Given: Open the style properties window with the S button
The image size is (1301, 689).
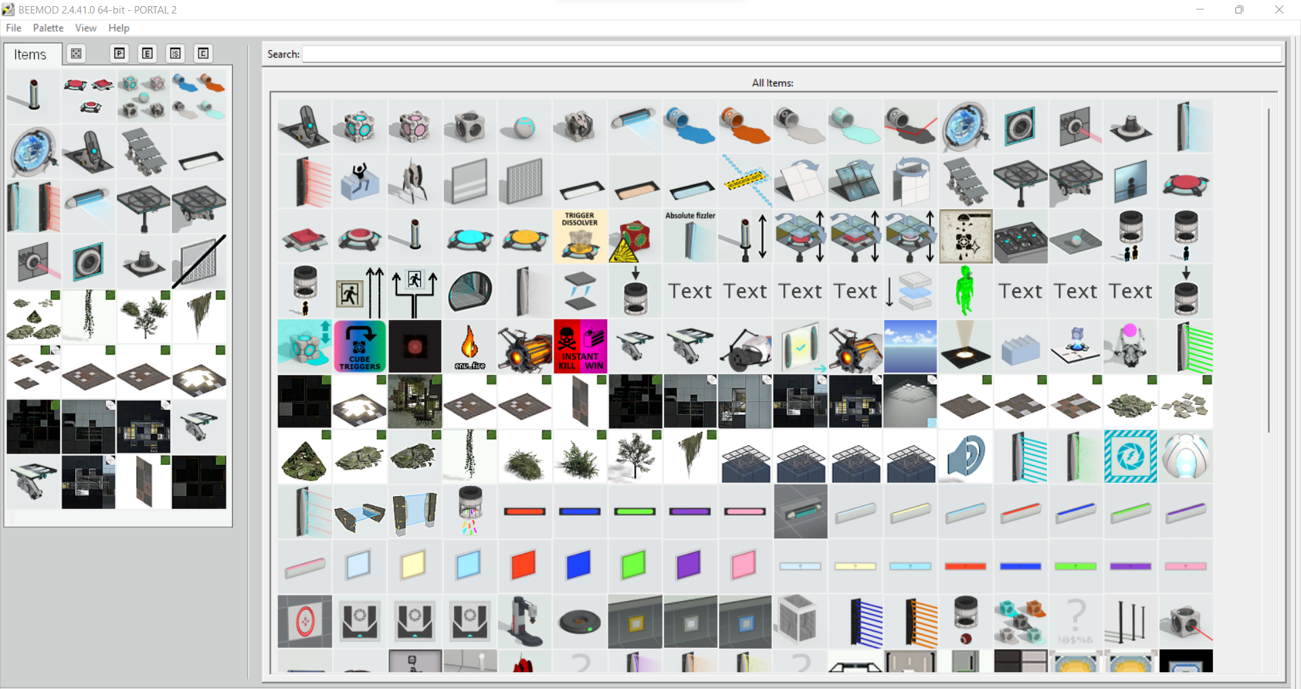Looking at the screenshot, I should tap(175, 53).
